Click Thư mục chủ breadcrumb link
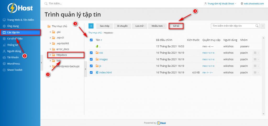Viewport: 268px width, 126px height. coord(95,33)
